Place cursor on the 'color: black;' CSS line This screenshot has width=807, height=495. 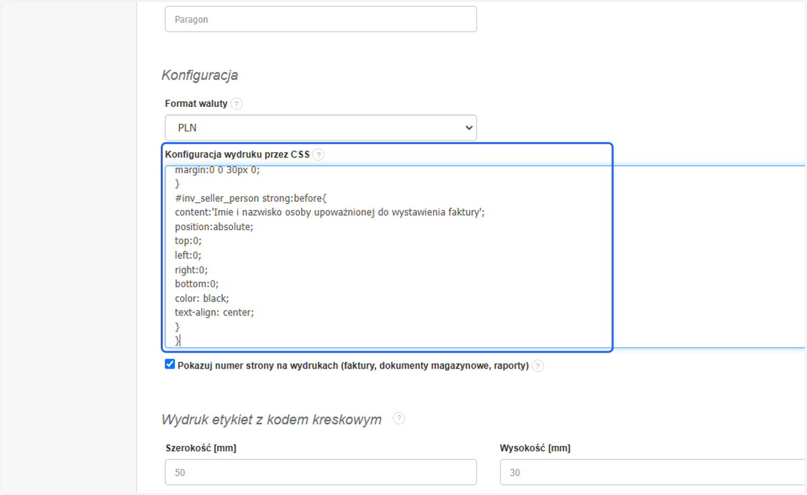coord(202,298)
